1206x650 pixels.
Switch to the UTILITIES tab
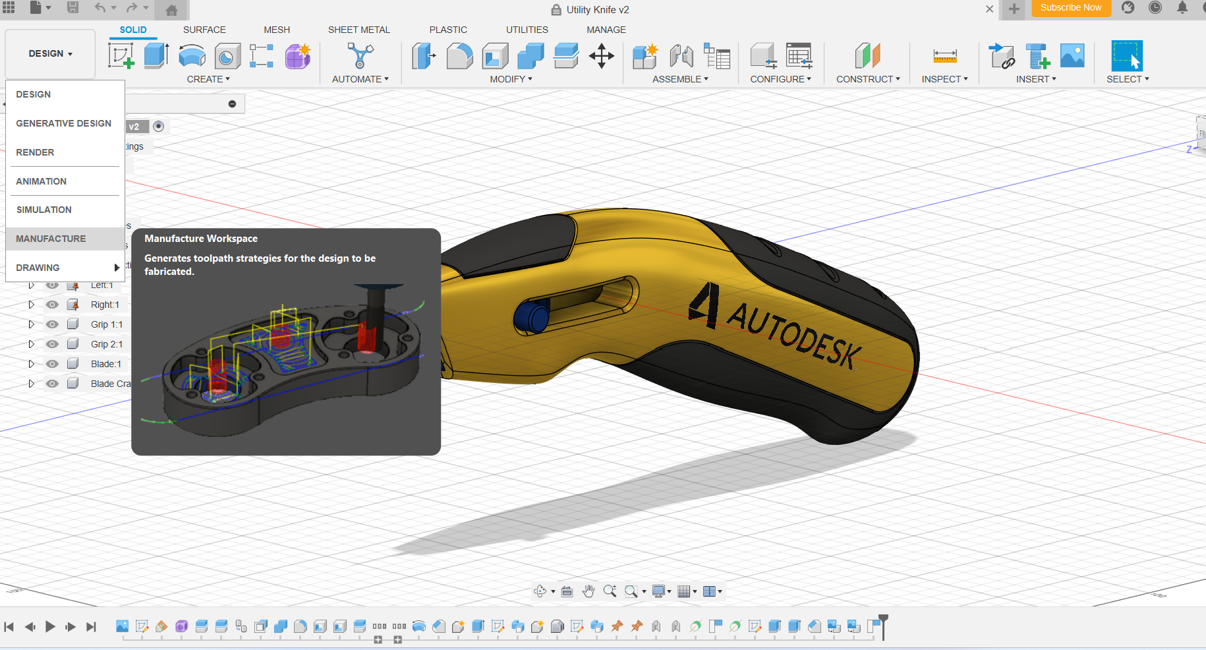527,30
